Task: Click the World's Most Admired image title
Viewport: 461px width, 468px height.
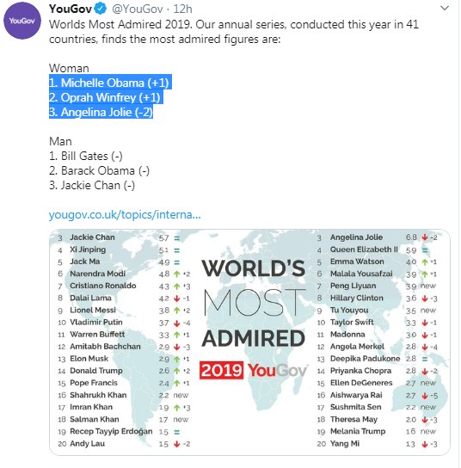Action: 254,303
